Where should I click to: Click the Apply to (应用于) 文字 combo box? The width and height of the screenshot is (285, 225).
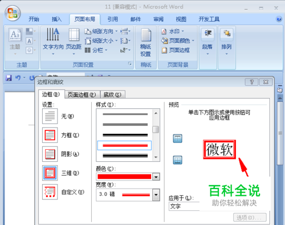click(184, 206)
